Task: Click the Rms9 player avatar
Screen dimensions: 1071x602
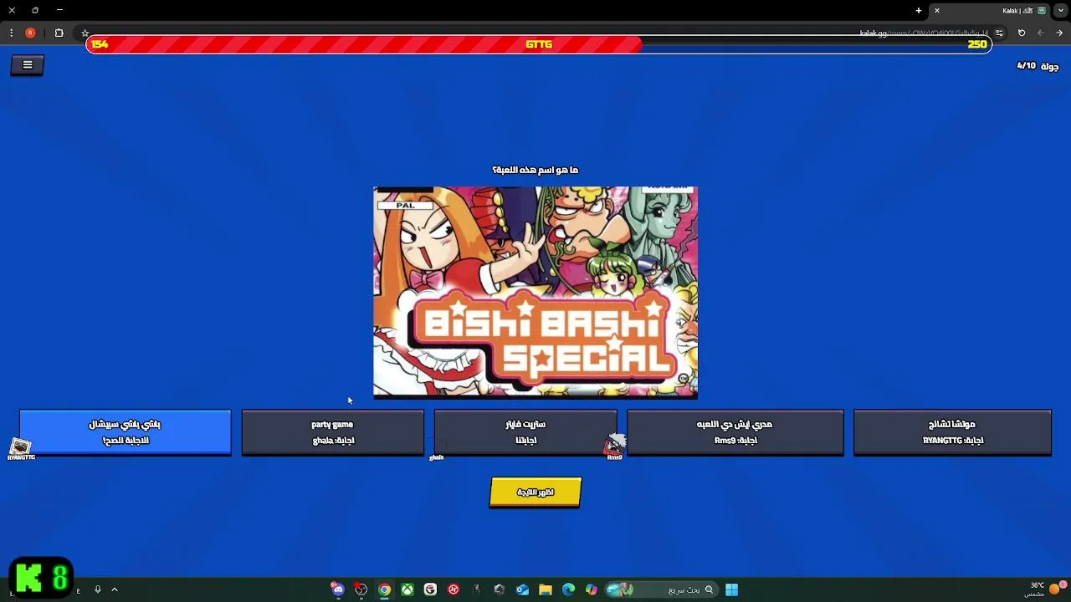Action: point(615,446)
